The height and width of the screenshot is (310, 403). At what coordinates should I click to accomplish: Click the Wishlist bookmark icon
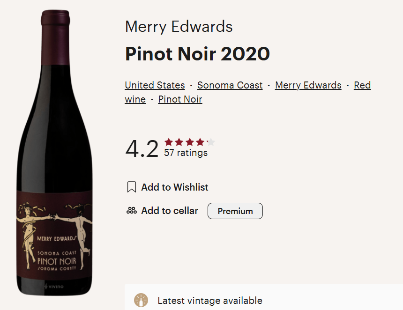tap(132, 187)
